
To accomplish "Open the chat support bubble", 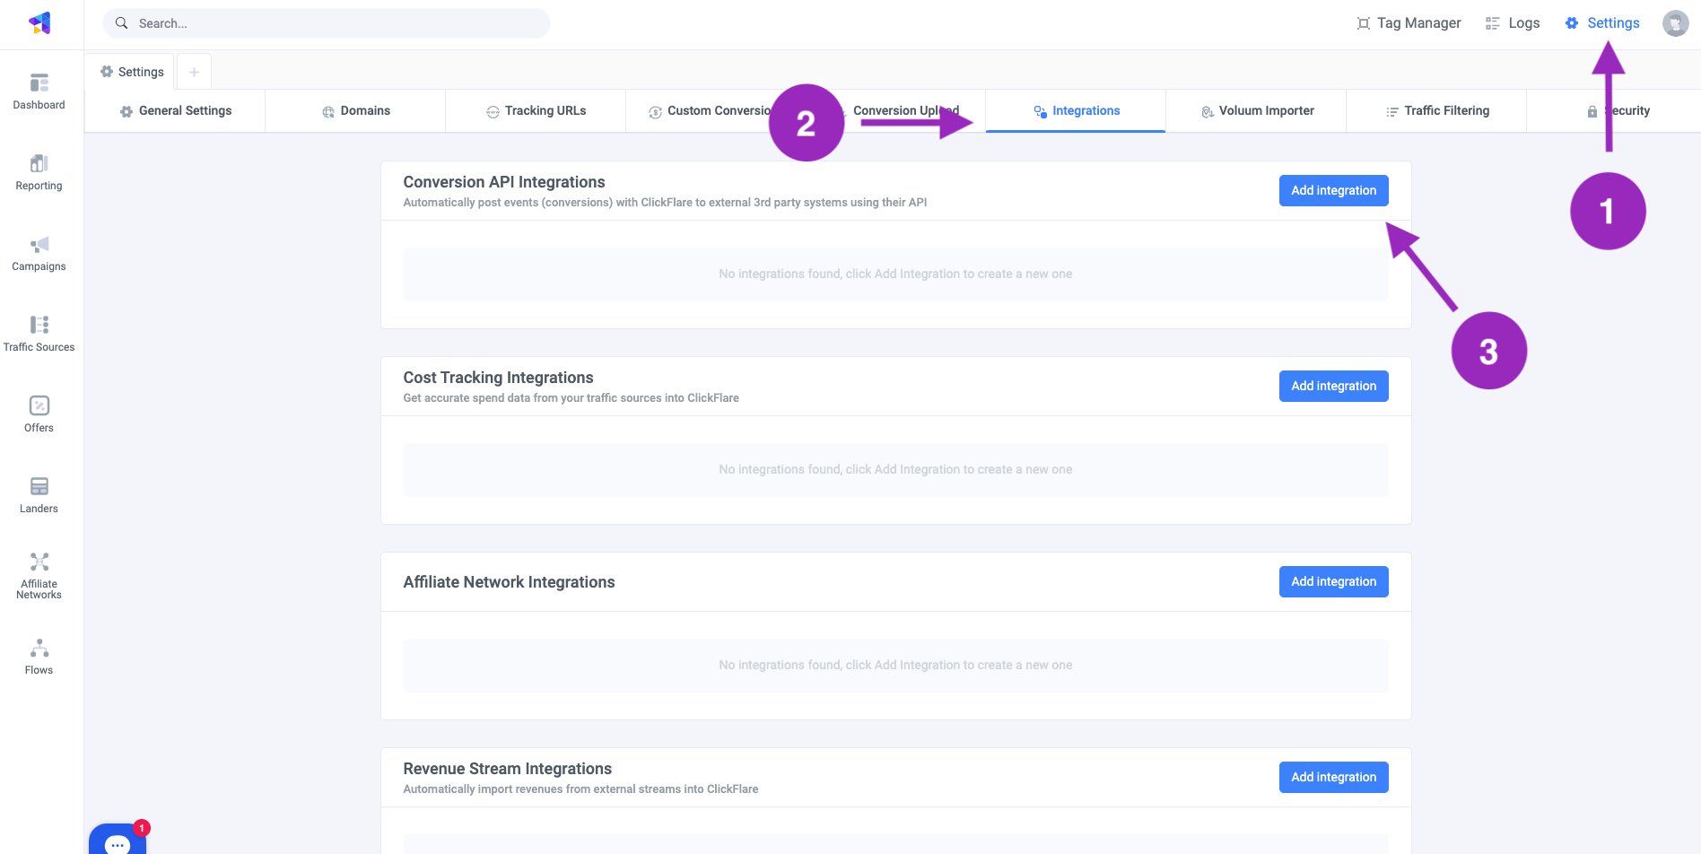I will pyautogui.click(x=118, y=841).
